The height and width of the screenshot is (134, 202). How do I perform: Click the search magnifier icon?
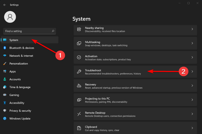[53, 31]
